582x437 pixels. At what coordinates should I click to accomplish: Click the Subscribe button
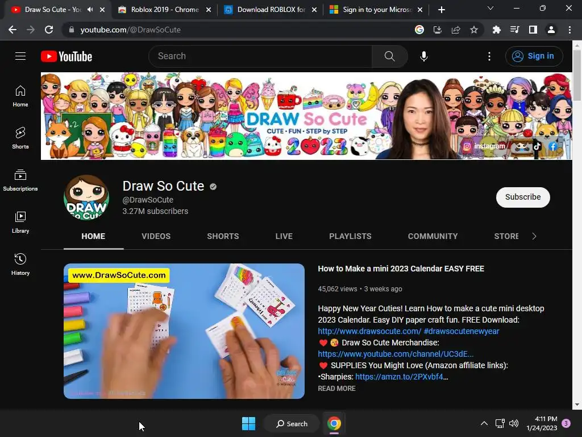coord(523,197)
